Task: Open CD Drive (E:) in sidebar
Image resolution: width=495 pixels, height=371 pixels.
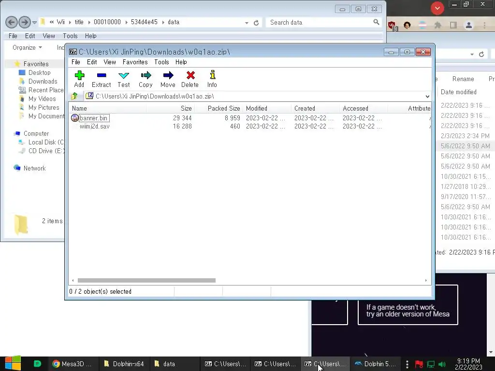Action: pyautogui.click(x=46, y=151)
